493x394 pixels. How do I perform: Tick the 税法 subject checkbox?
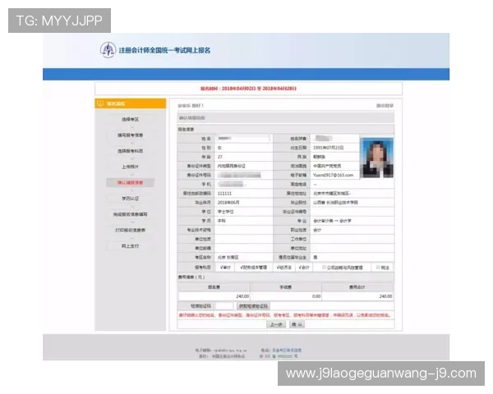pyautogui.click(x=378, y=267)
